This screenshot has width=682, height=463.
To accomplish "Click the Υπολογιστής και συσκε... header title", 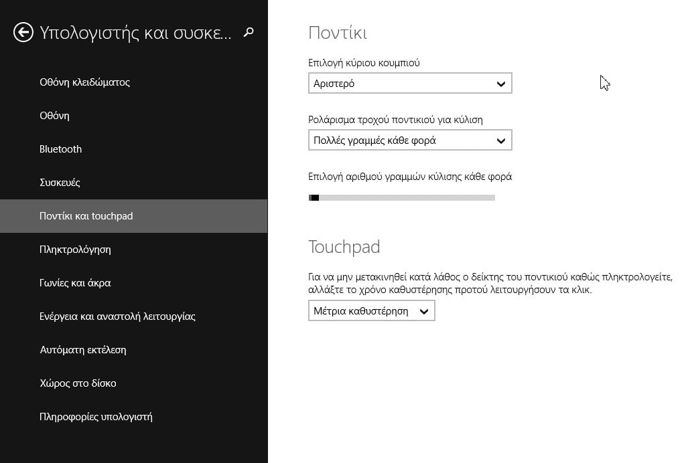I will [x=136, y=33].
